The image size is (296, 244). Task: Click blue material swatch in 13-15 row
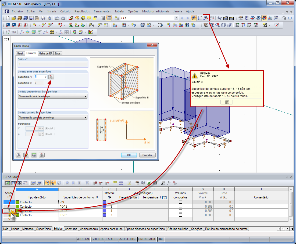pos(104,215)
